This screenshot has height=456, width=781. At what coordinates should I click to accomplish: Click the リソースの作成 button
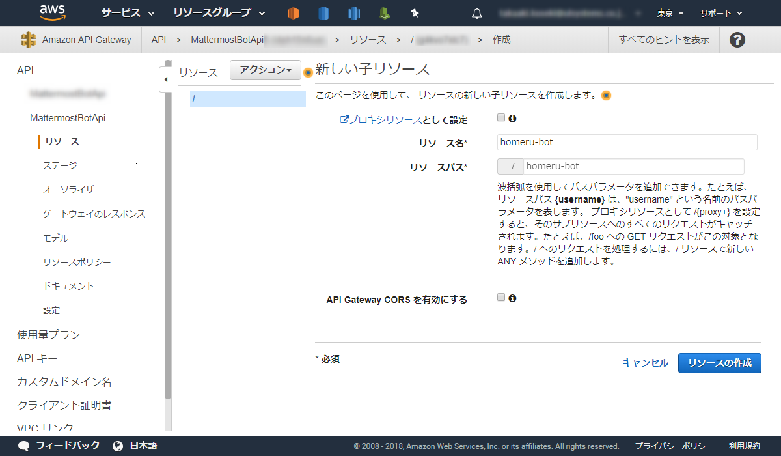pyautogui.click(x=719, y=363)
